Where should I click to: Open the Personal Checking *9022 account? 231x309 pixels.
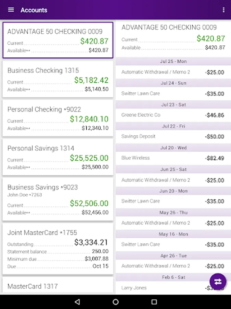(x=58, y=118)
